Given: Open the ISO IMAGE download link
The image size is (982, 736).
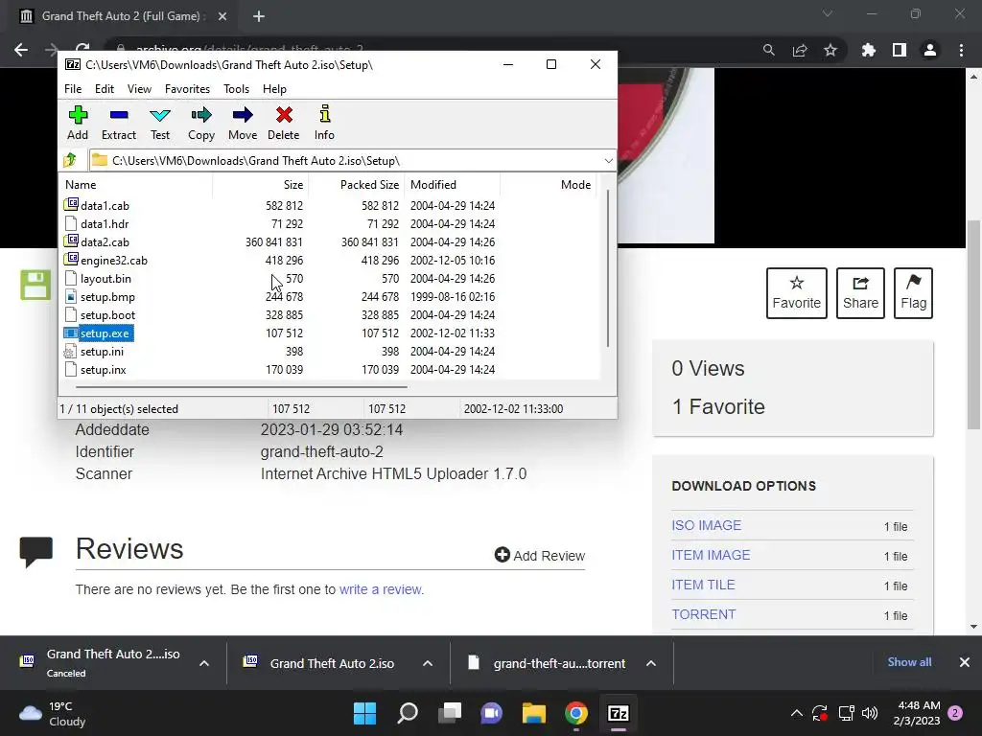Looking at the screenshot, I should point(707,525).
